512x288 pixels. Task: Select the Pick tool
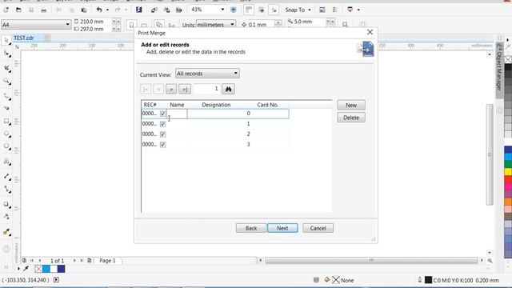(x=6, y=41)
